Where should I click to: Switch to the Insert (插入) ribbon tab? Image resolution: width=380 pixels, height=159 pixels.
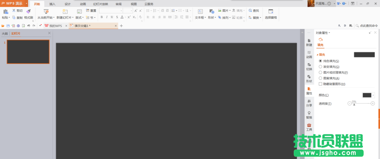coord(52,4)
